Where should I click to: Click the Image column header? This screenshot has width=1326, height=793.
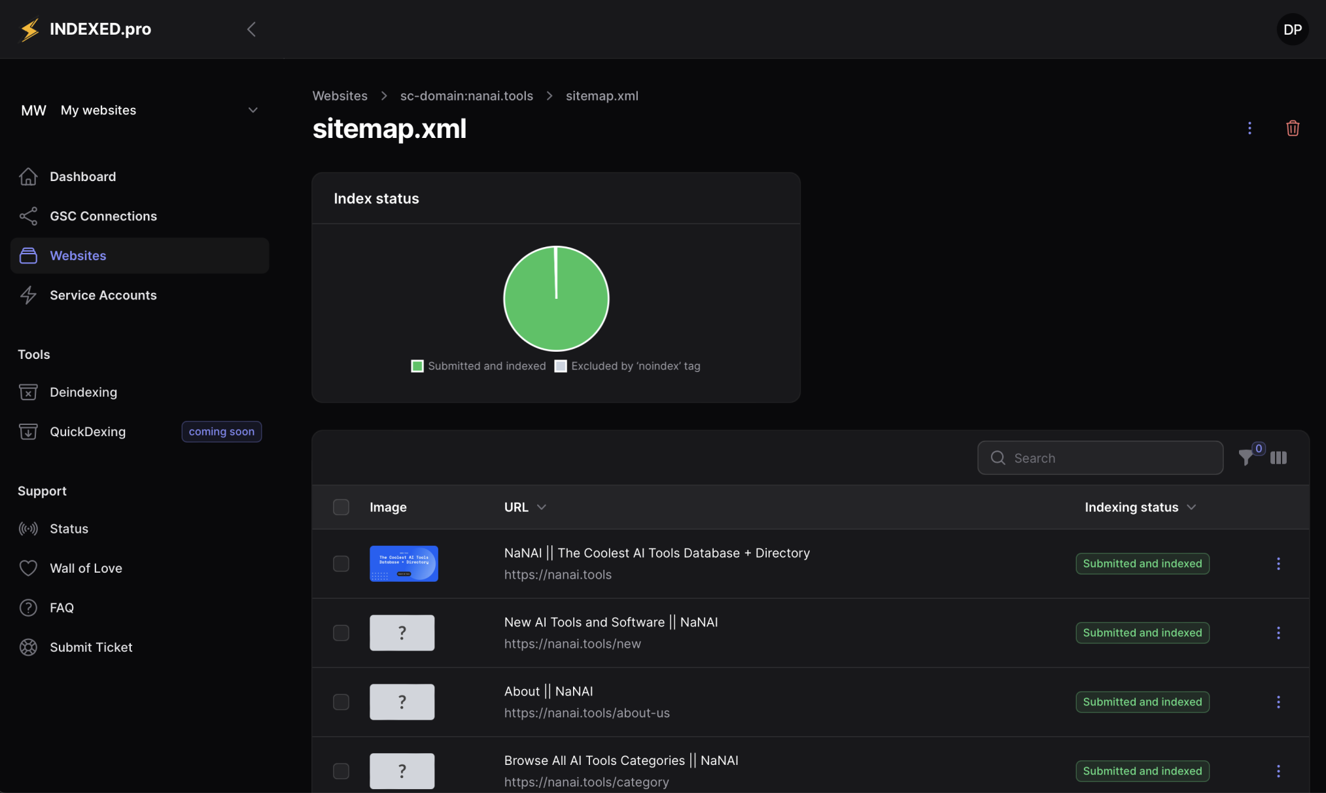[388, 507]
